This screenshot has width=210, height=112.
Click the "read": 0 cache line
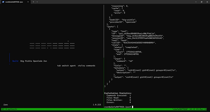click(x=119, y=10)
